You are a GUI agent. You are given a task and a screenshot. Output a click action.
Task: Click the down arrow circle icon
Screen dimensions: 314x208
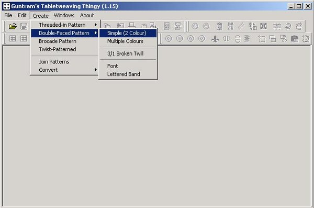[x=201, y=39]
